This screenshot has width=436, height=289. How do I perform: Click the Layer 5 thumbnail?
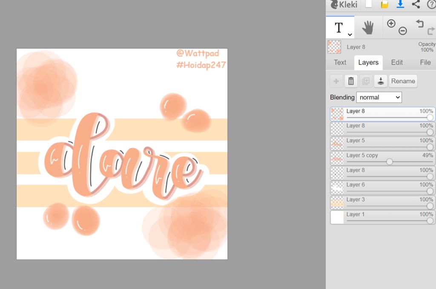pyautogui.click(x=337, y=143)
